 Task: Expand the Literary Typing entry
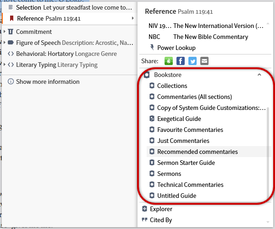[4, 65]
